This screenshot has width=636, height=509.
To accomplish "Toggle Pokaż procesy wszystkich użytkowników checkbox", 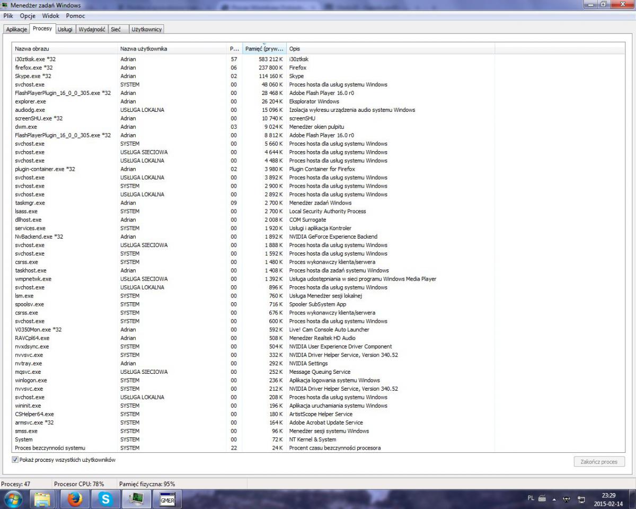I will (x=15, y=460).
